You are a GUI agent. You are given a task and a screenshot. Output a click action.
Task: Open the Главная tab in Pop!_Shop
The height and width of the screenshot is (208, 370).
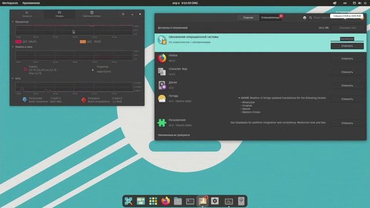(x=248, y=18)
